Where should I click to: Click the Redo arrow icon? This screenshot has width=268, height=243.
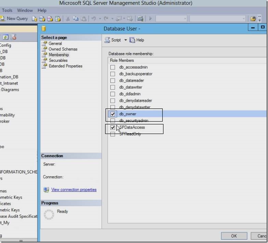[106, 18]
